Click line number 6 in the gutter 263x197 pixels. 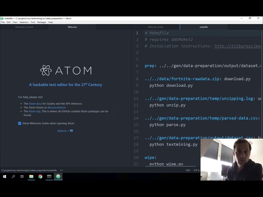pyautogui.click(x=137, y=66)
